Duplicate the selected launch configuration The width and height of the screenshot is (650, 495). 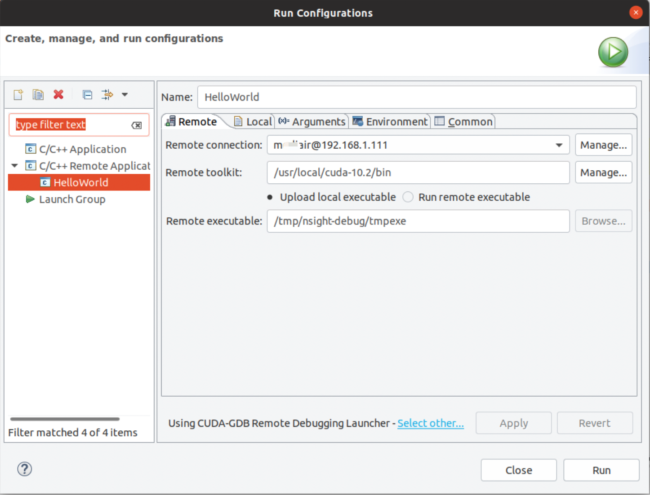coord(38,94)
